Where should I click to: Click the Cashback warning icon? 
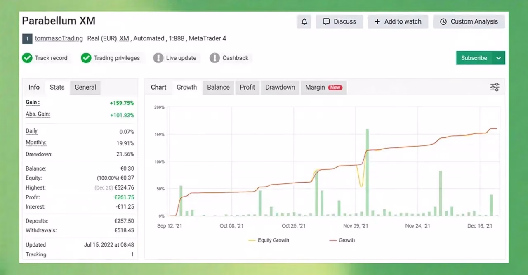click(214, 58)
